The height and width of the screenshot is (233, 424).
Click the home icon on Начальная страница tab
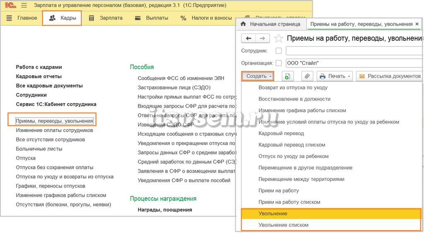coord(243,24)
